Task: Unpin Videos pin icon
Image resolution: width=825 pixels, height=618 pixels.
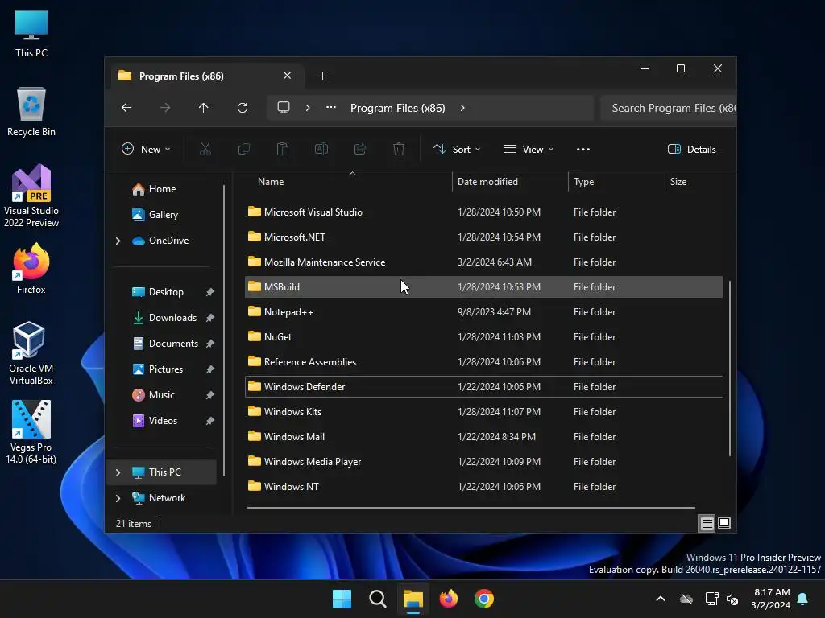Action: click(210, 421)
